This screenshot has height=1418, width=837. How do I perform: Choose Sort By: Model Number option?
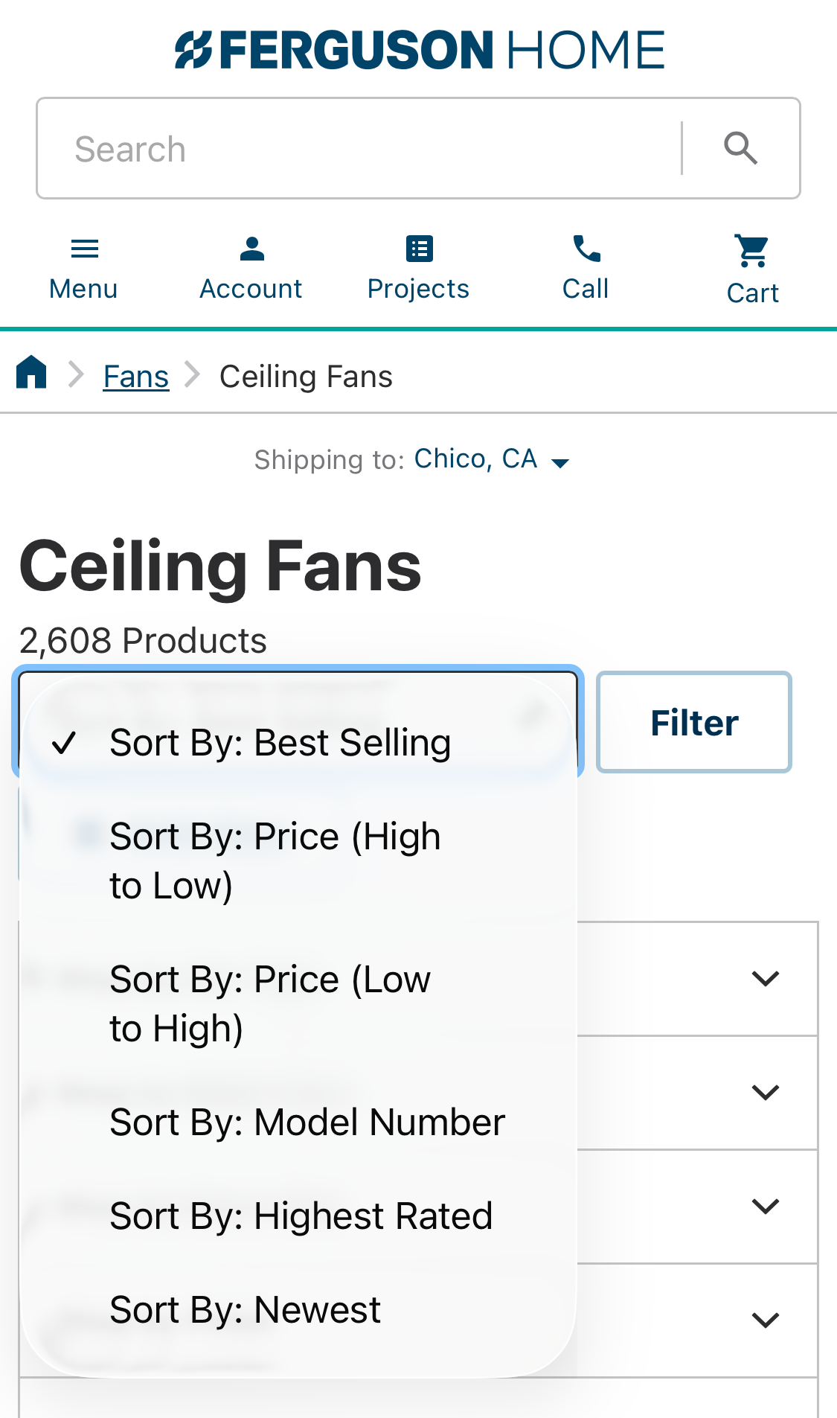coord(307,1122)
